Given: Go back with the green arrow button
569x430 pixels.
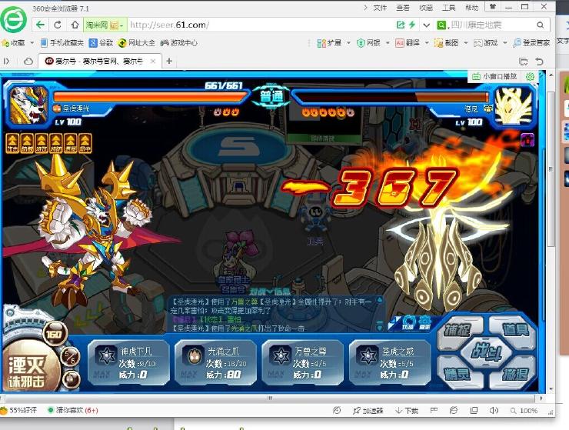Looking at the screenshot, I should point(40,25).
